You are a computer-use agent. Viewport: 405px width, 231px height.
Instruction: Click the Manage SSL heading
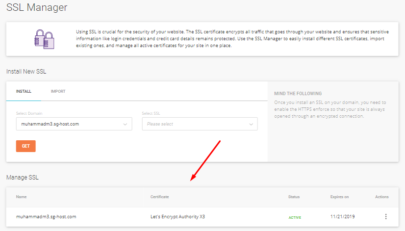(23, 178)
